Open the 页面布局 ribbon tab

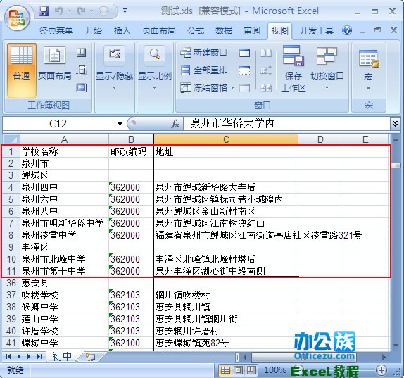pos(159,31)
